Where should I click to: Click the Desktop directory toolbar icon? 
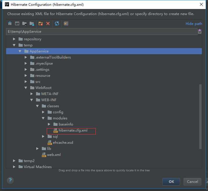click(17, 23)
